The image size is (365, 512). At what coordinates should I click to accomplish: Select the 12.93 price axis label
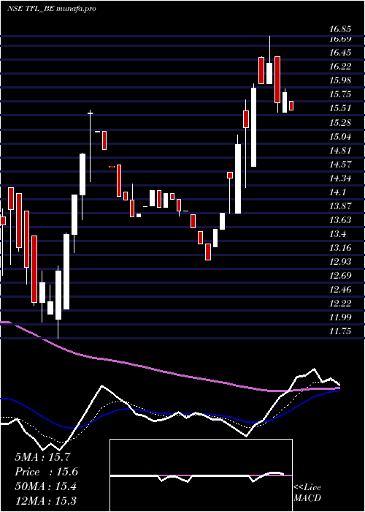point(340,262)
